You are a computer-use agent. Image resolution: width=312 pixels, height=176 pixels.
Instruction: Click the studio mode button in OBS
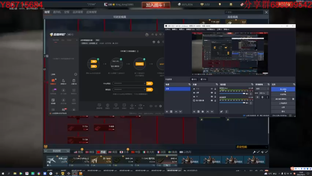pyautogui.click(x=283, y=103)
